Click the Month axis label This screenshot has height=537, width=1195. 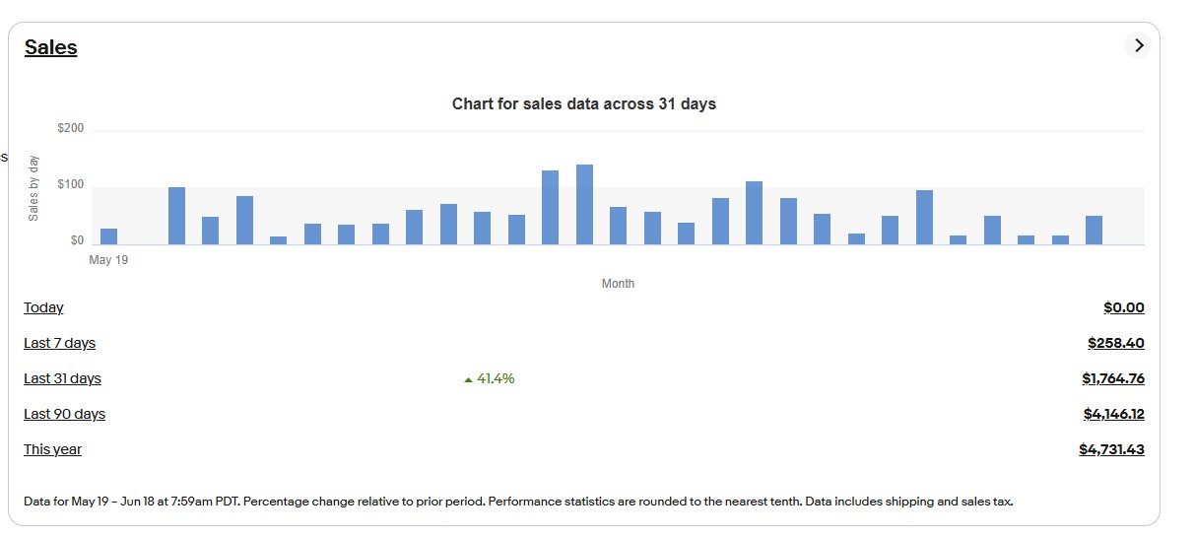[x=618, y=284]
